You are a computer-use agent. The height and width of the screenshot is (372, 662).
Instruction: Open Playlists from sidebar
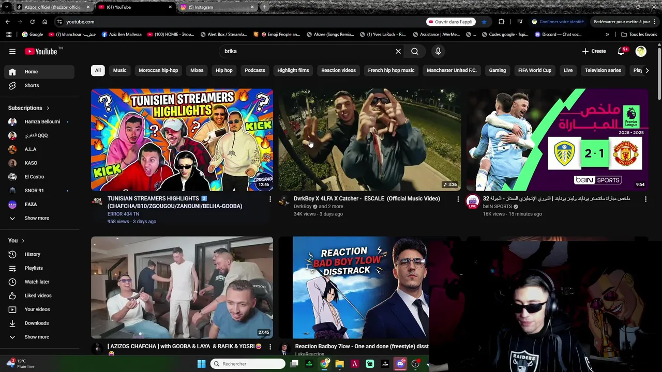(x=39, y=268)
